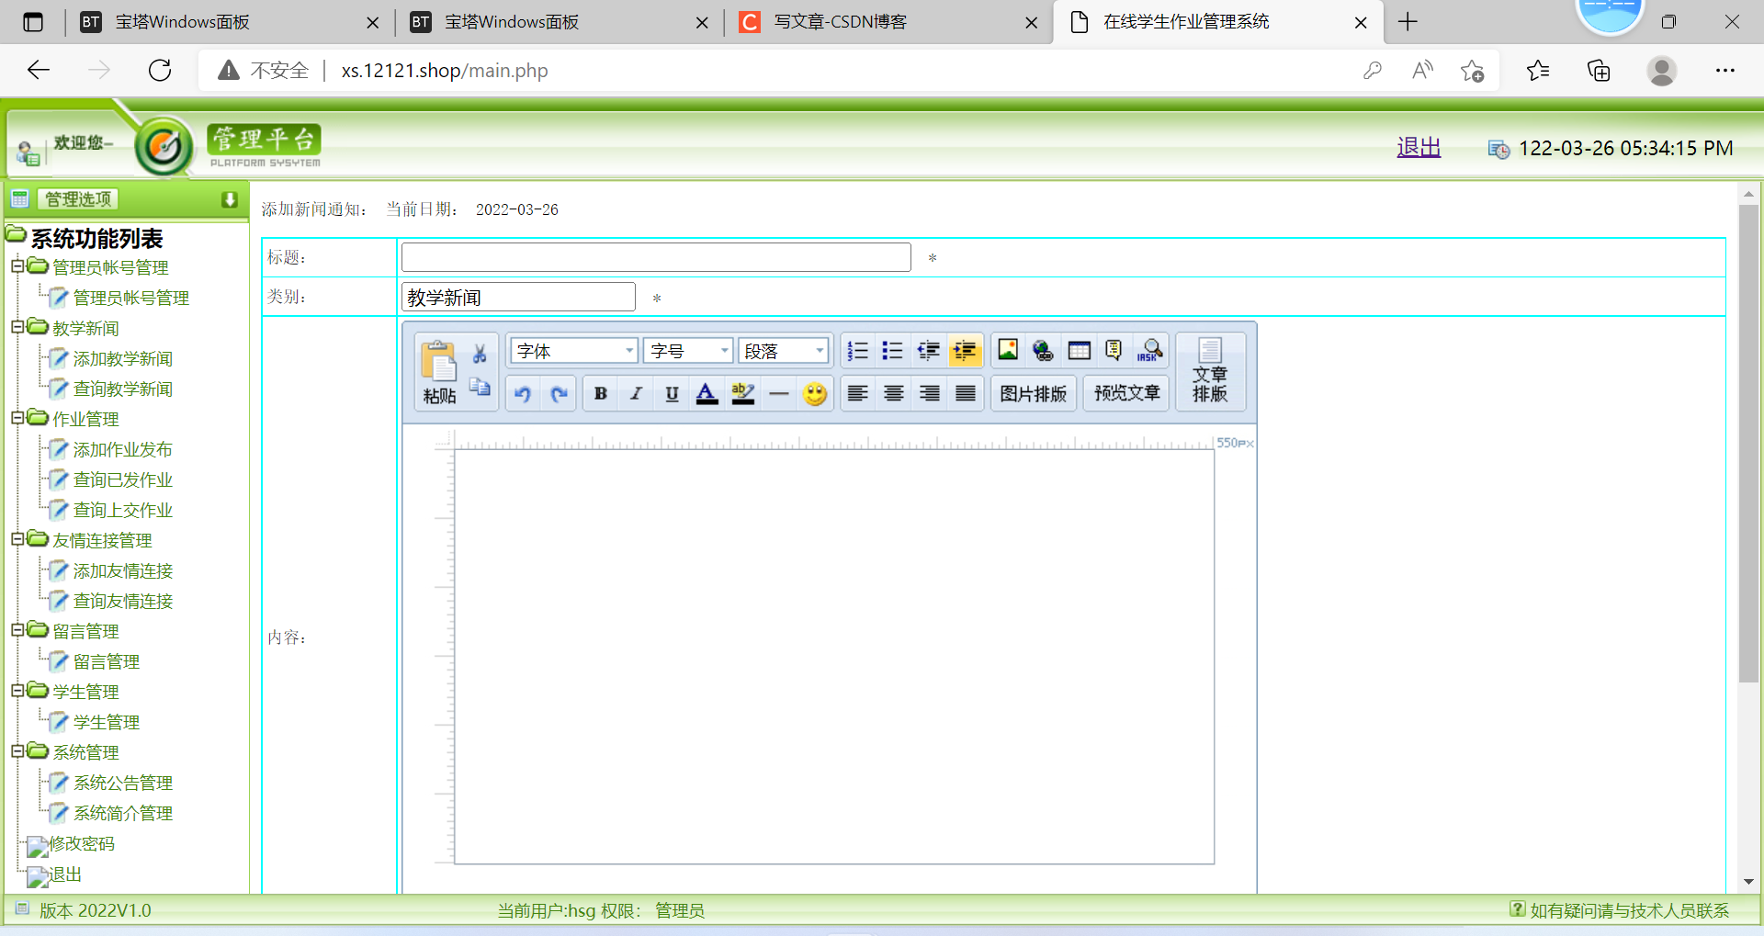
Task: Open the text highlight color picker
Action: [743, 394]
